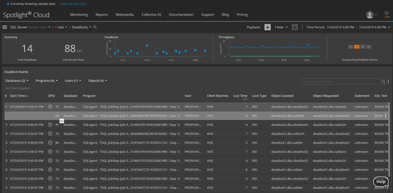Screen dimensions: 393x193
Task: Click the 14 Total Deadlocks value
Action: click(27, 49)
